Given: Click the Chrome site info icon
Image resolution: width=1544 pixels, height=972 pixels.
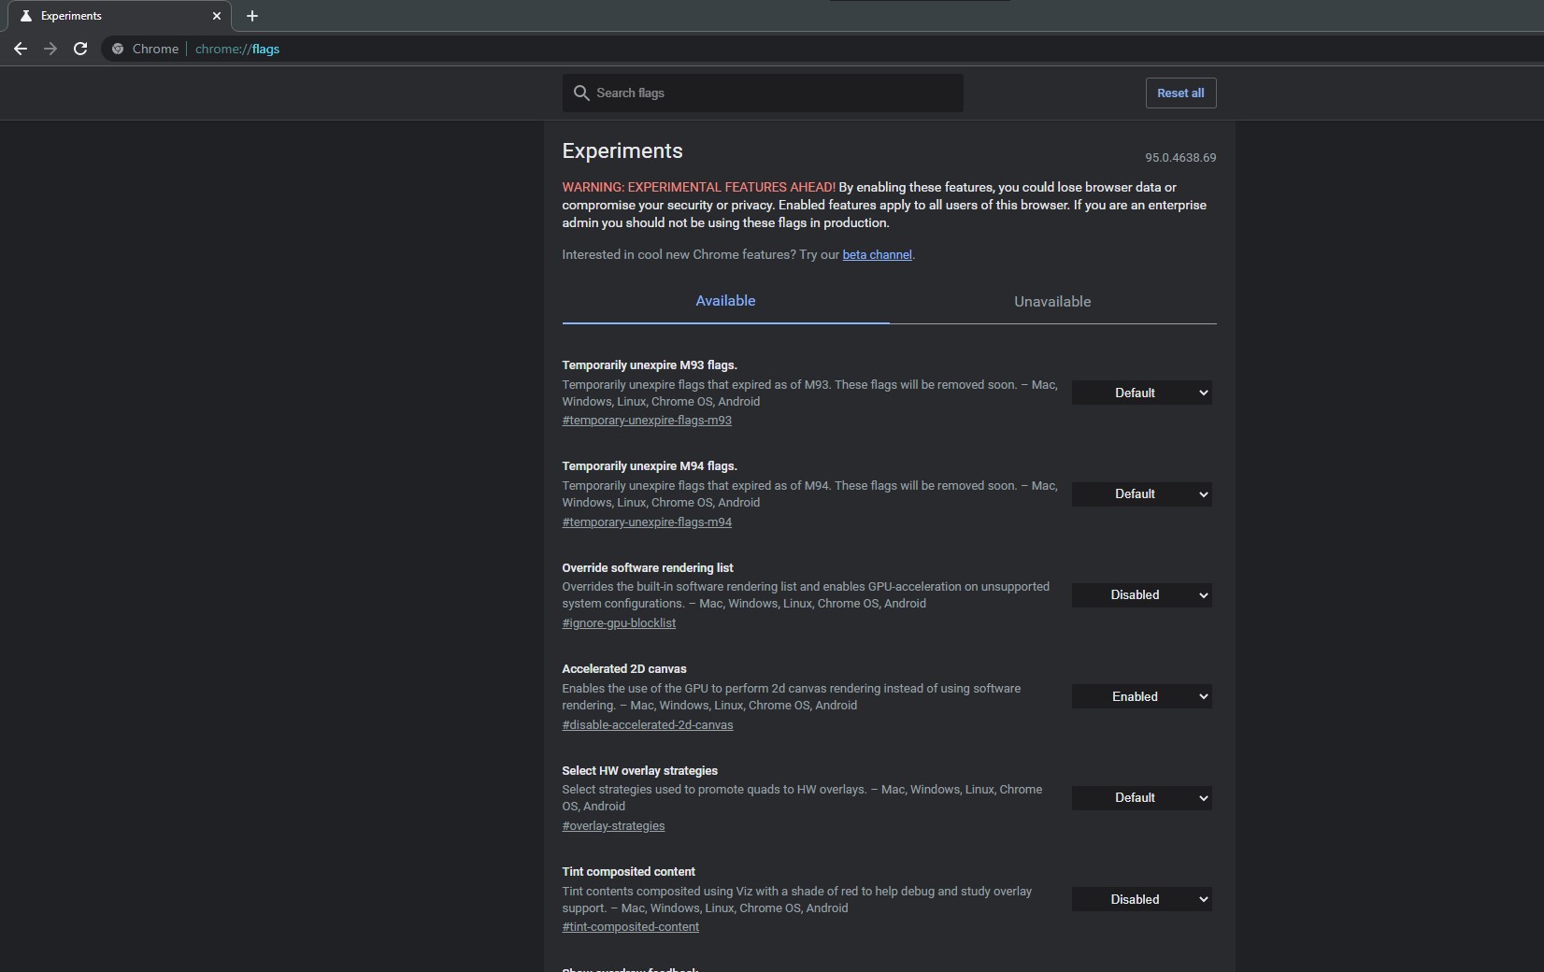Looking at the screenshot, I should point(118,49).
